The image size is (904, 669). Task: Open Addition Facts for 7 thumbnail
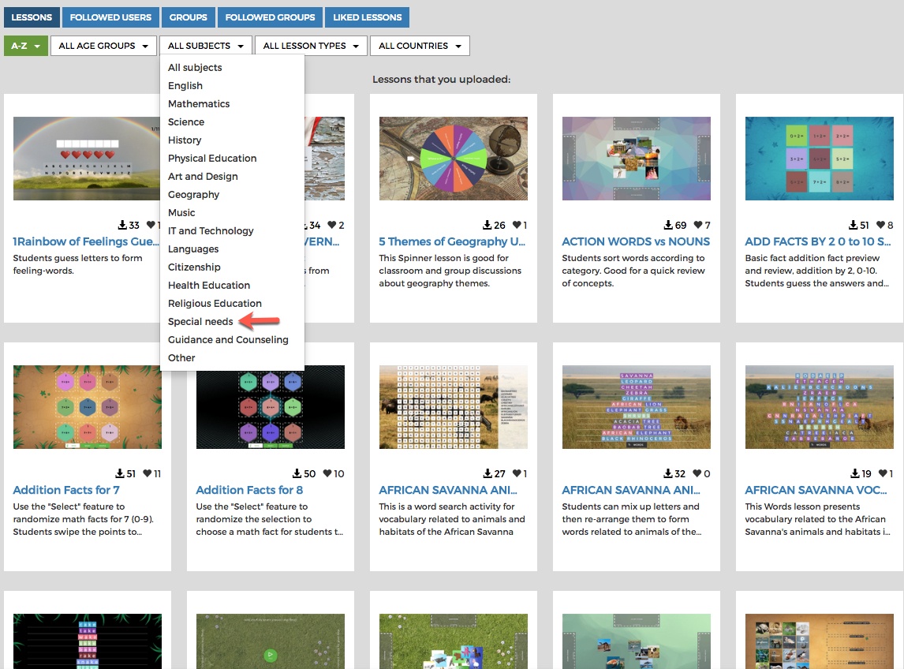[87, 407]
